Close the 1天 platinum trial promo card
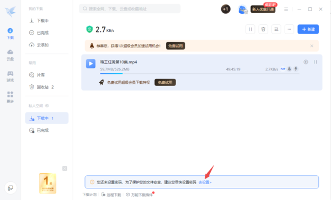This screenshot has width=331, height=200. pyautogui.click(x=65, y=169)
